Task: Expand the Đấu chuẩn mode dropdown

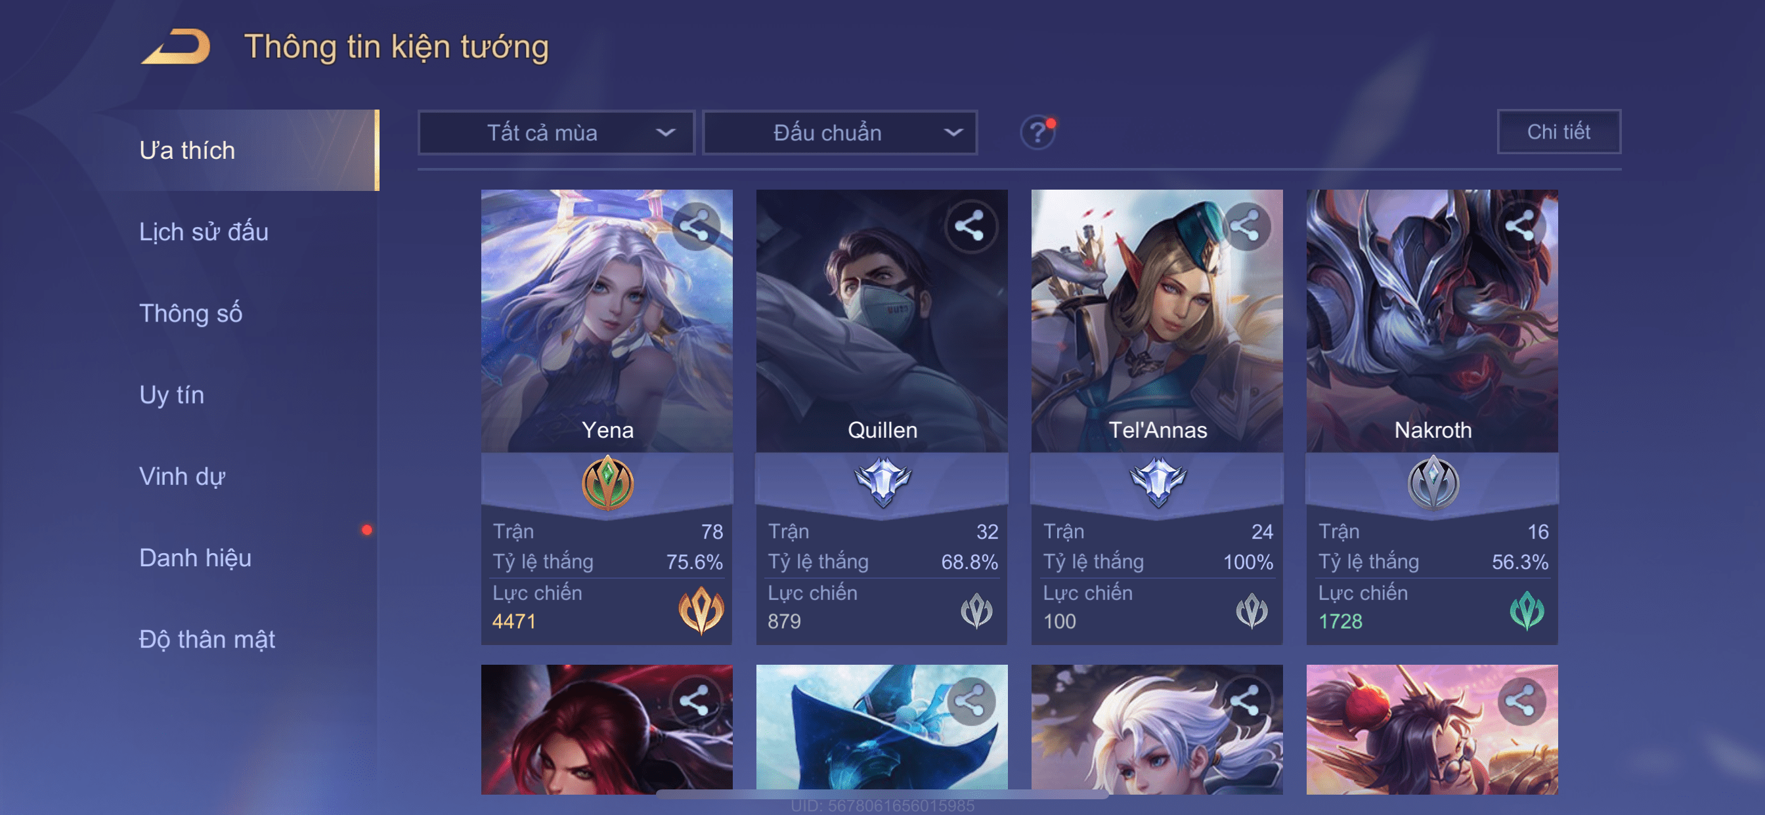Action: 840,132
